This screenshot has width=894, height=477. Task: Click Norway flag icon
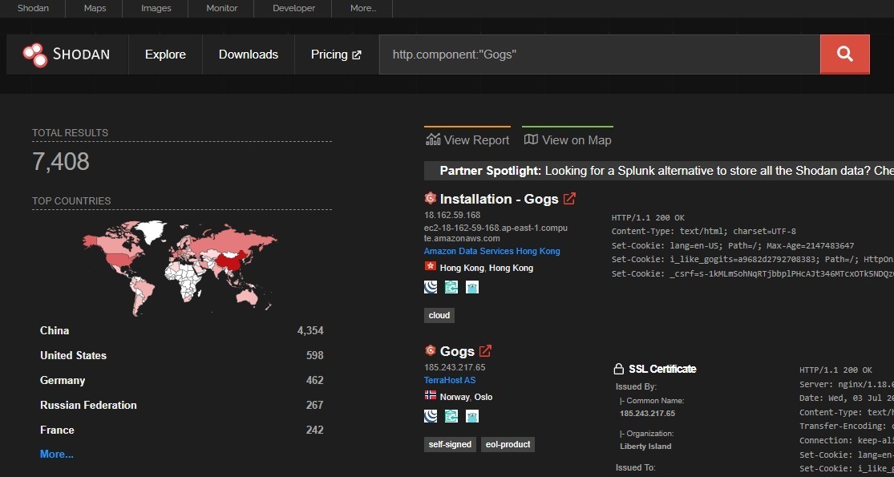tap(430, 395)
